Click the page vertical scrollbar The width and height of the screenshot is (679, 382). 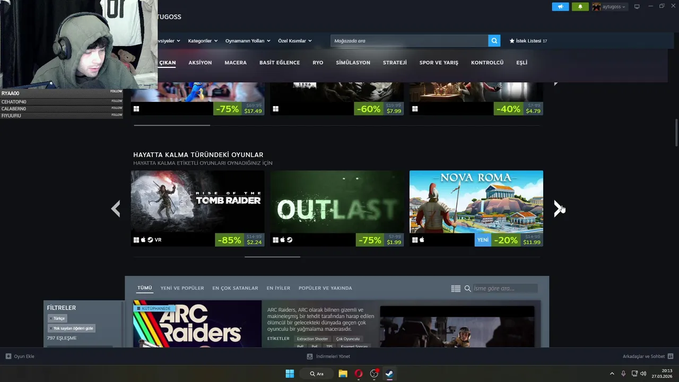coord(676,133)
